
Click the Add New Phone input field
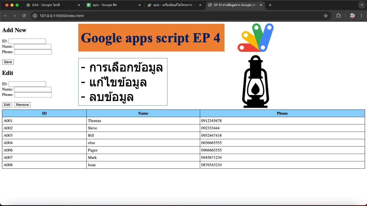point(33,52)
